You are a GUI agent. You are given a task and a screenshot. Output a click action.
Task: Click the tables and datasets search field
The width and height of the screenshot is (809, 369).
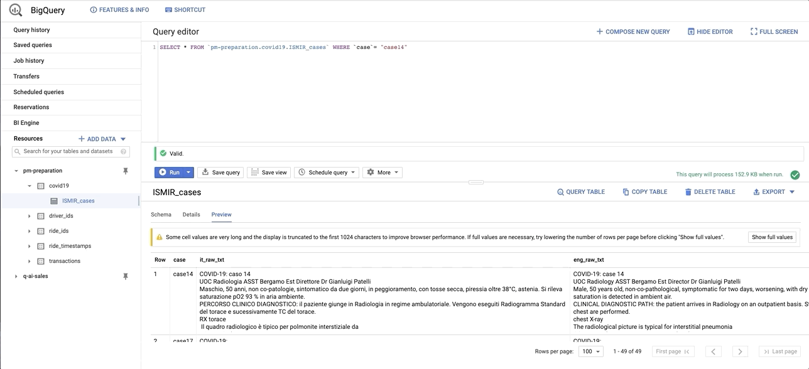(68, 151)
